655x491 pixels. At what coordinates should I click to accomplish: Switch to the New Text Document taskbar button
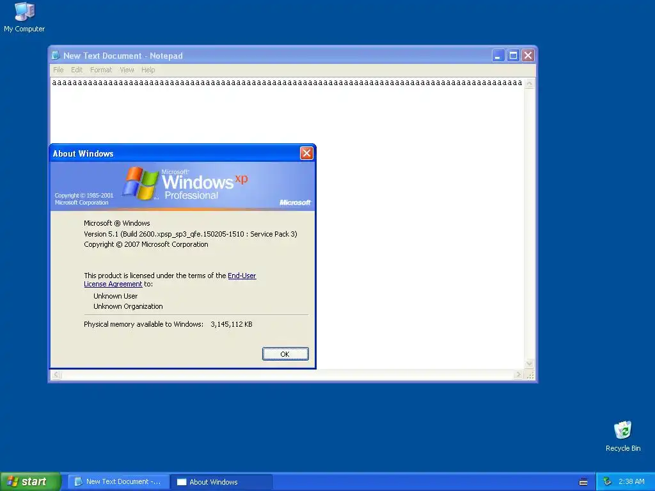tap(118, 481)
